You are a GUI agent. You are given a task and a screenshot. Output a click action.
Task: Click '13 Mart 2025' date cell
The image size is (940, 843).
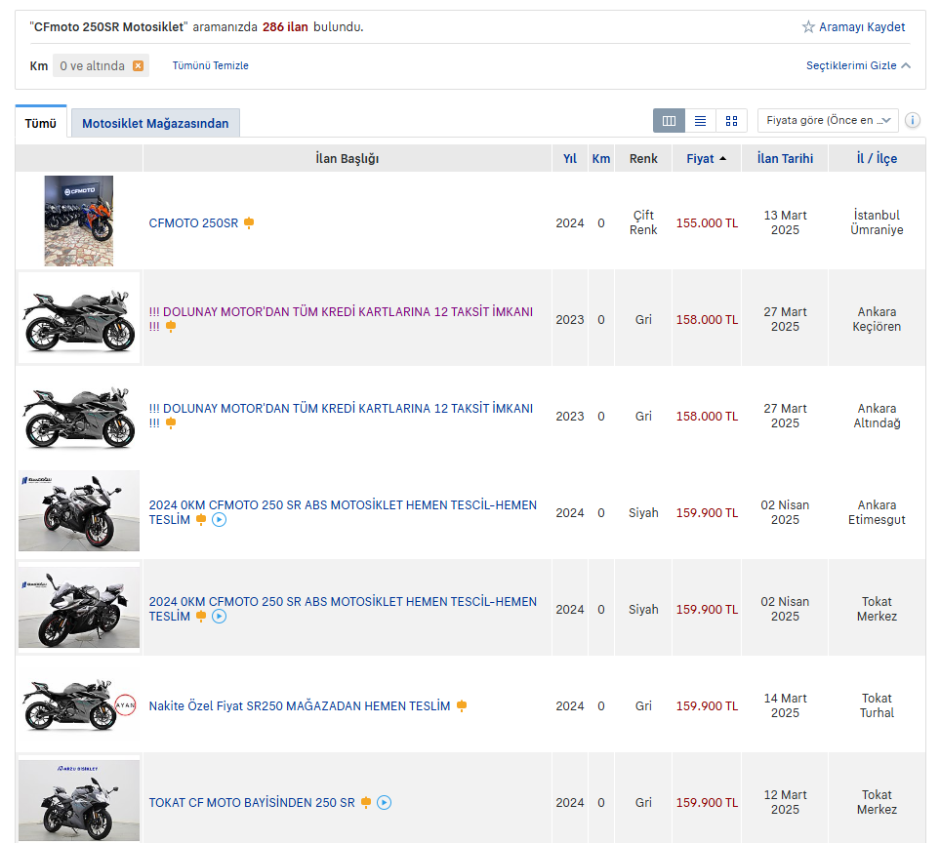tap(785, 222)
